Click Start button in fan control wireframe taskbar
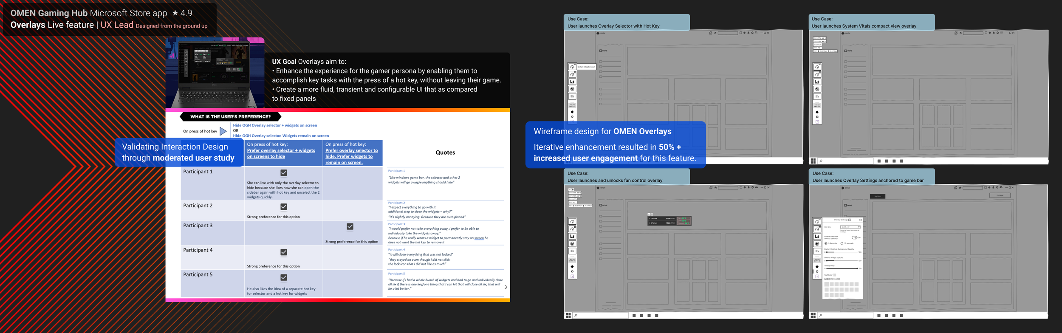The image size is (1062, 333). pyautogui.click(x=568, y=316)
